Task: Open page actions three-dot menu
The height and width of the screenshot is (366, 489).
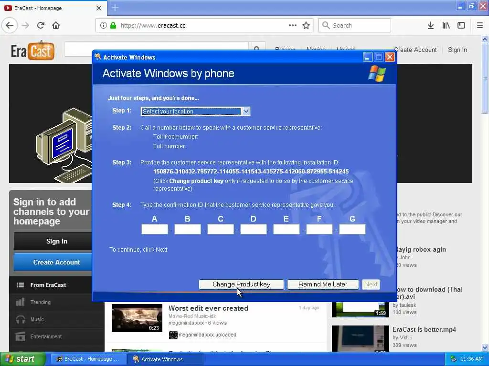Action: click(293, 25)
